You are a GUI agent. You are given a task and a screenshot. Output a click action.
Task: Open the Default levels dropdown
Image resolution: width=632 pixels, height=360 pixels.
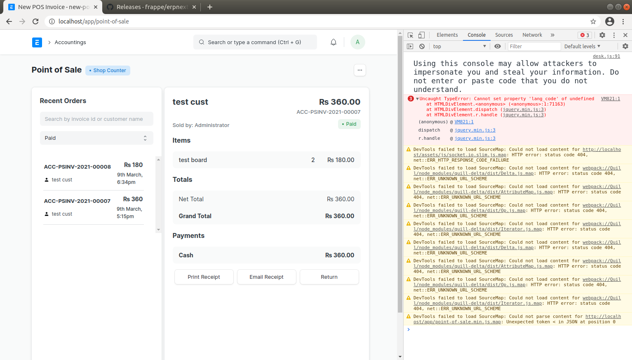(582, 46)
